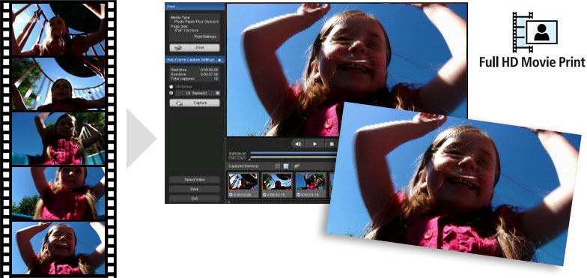This screenshot has height=278, width=587.
Task: Mute audio with the speaker button
Action: pyautogui.click(x=298, y=144)
